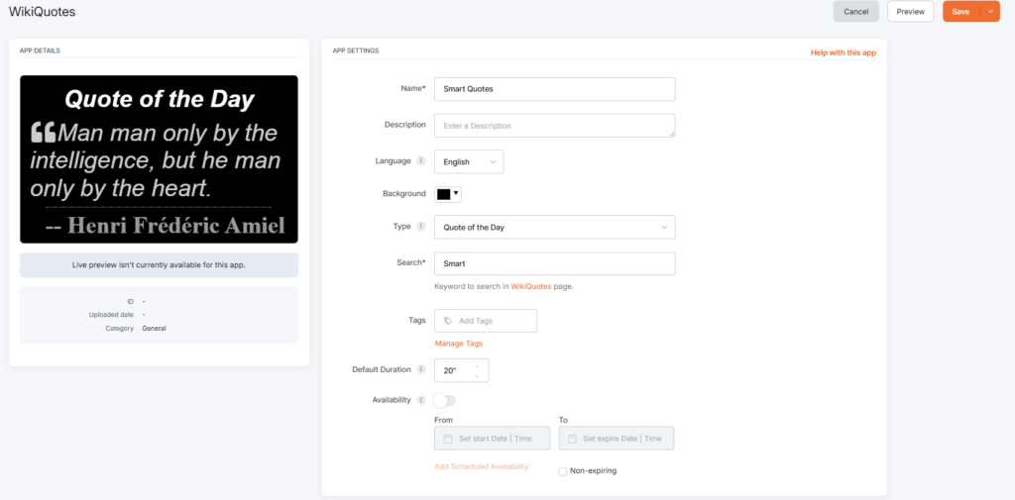Click the Default Duration info icon
This screenshot has width=1015, height=500.
(x=420, y=370)
